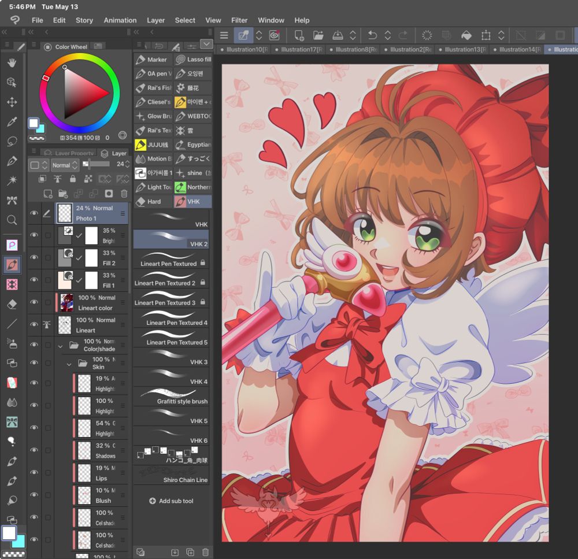The height and width of the screenshot is (559, 578).
Task: Toggle visibility of Lips layer
Action: 34,472
